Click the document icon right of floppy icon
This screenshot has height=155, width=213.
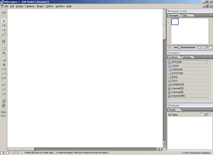21,152
